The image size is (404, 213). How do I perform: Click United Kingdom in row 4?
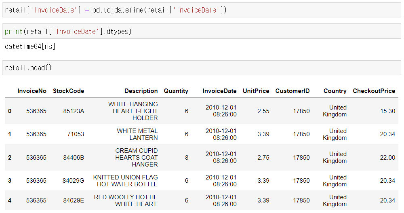[335, 200]
